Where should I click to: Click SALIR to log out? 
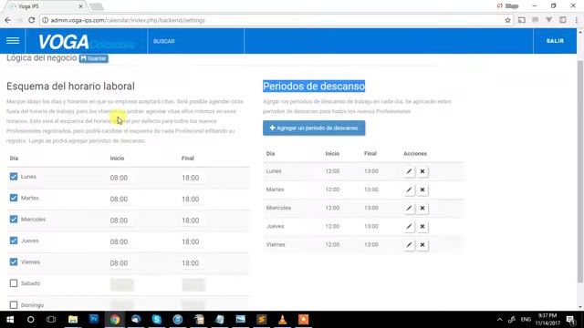555,41
